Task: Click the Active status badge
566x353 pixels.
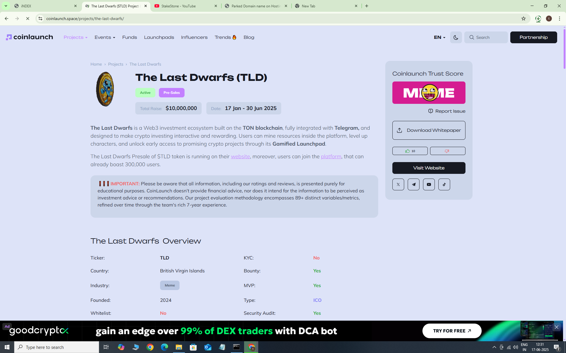Action: 145,93
